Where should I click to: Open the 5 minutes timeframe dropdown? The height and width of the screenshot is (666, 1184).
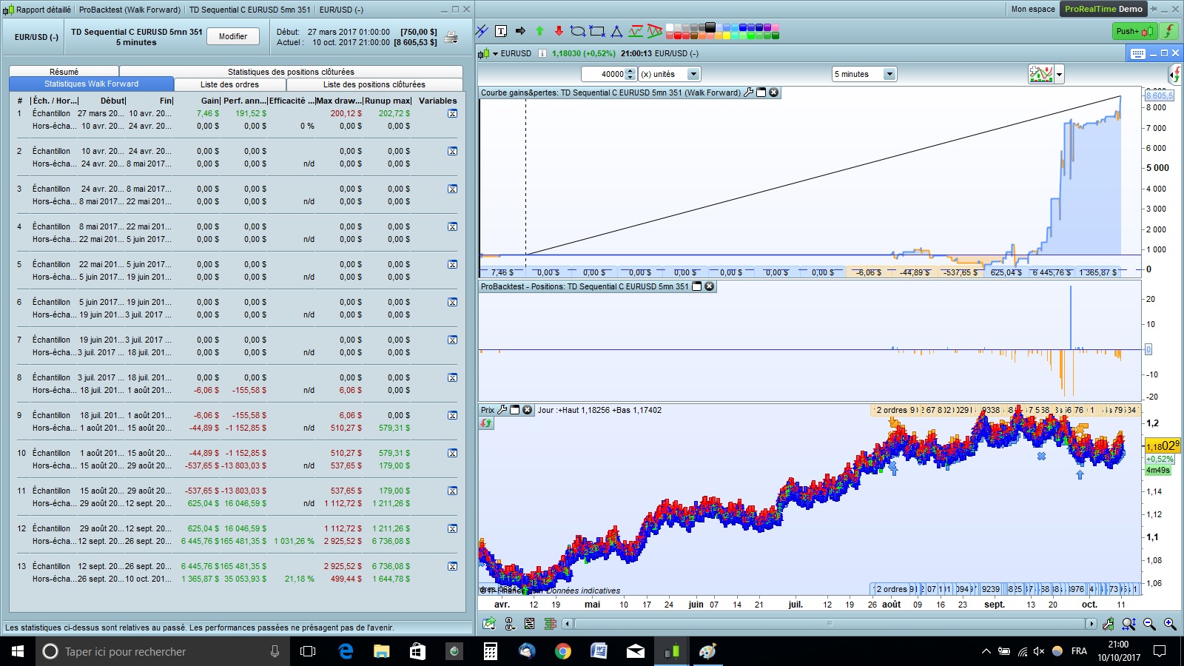[889, 74]
